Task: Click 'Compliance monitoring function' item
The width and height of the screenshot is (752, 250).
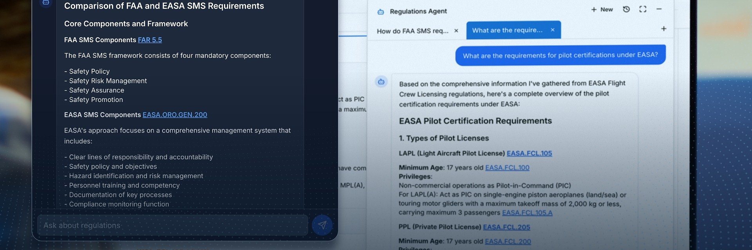Action: pyautogui.click(x=117, y=204)
